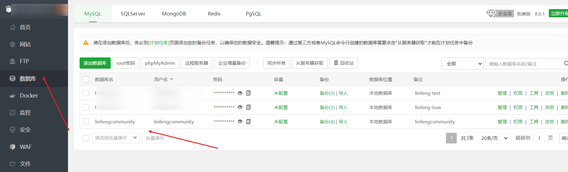Viewport: 568px width, 172px height.
Task: Click 备份(3) in linfeng-test row
Action: [327, 93]
